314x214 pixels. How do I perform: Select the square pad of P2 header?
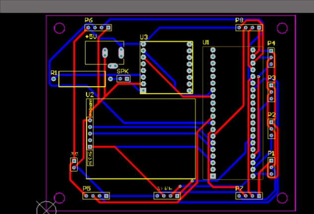[x=271, y=122]
